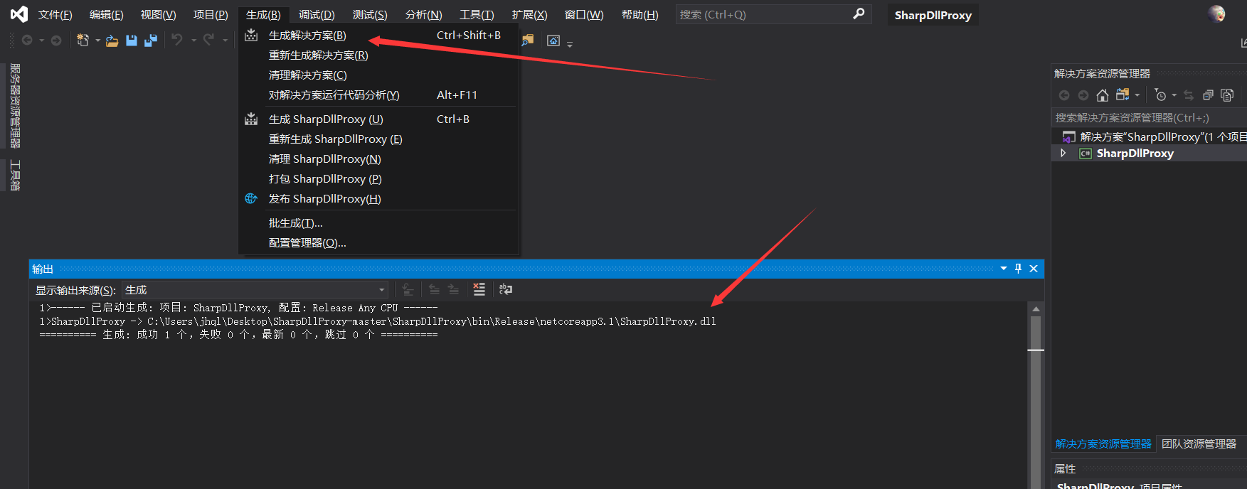Open the 视图(V) menu
The width and height of the screenshot is (1247, 489).
click(x=158, y=15)
